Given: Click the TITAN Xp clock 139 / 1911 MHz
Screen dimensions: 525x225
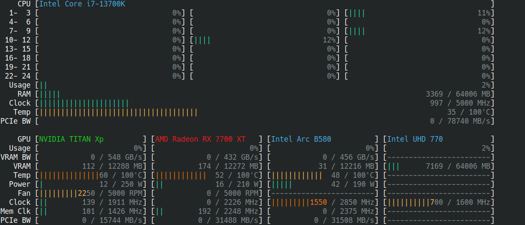Looking at the screenshot, I should [x=112, y=202].
